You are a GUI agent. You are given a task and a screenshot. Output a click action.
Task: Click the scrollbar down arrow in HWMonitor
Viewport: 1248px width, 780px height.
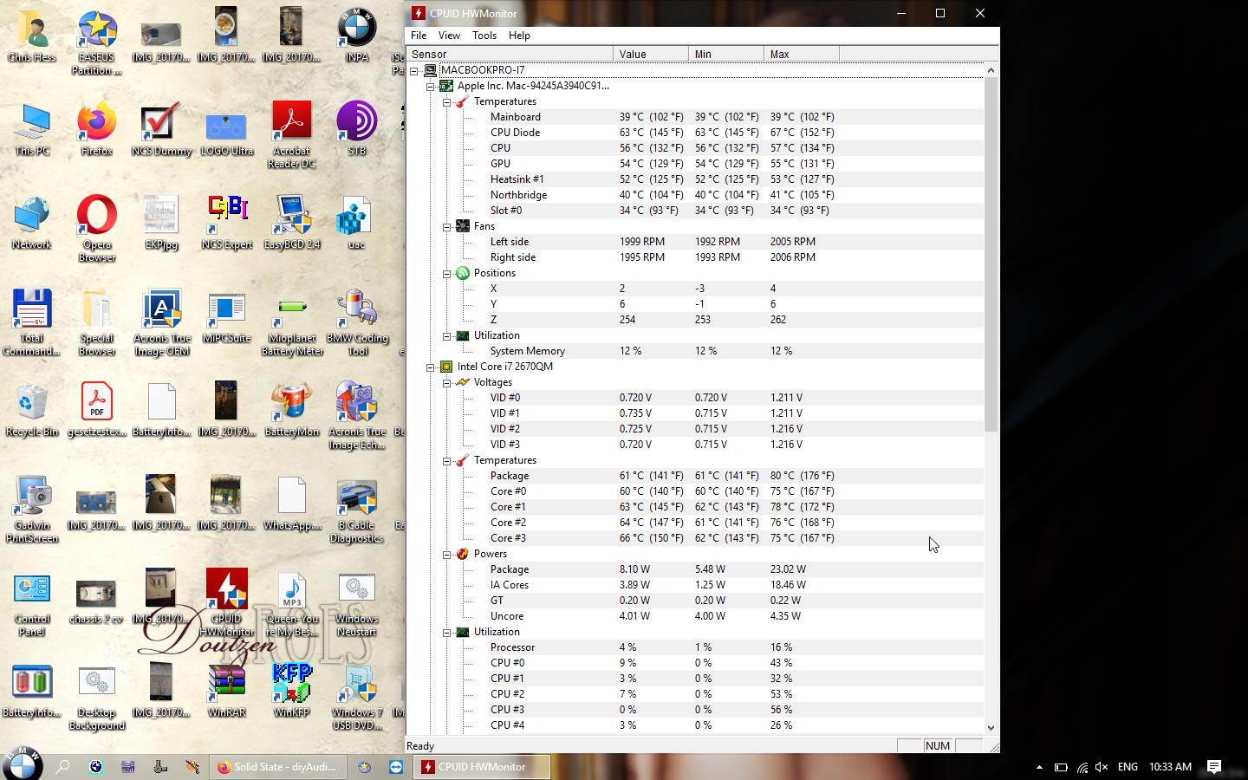tap(991, 728)
